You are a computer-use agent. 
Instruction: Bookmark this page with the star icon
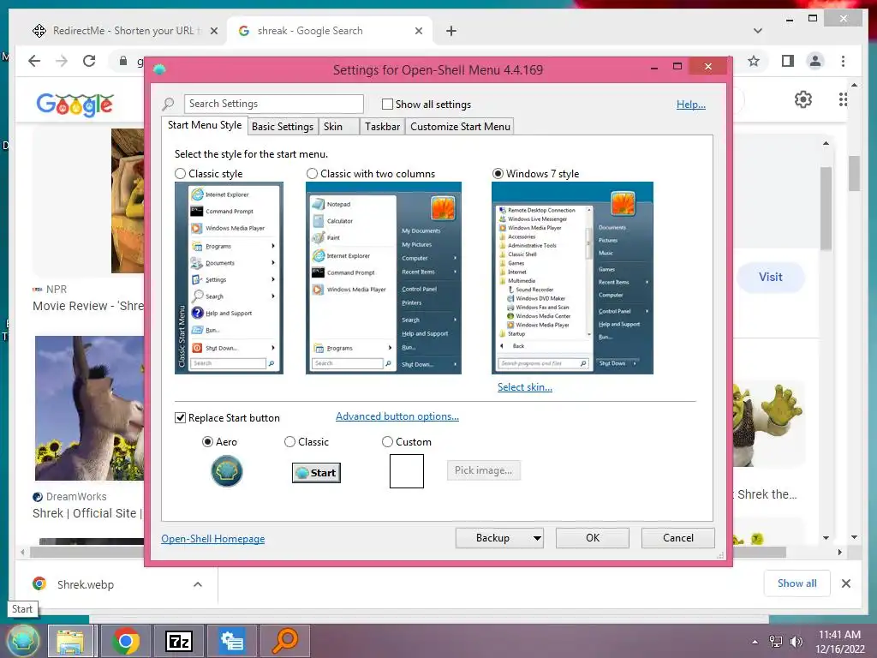click(x=754, y=61)
